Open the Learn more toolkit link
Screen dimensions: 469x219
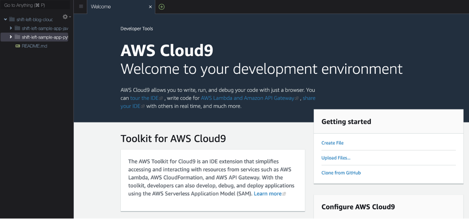pyautogui.click(x=268, y=193)
